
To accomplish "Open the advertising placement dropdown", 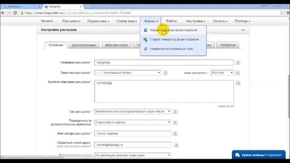I will point(133,155).
